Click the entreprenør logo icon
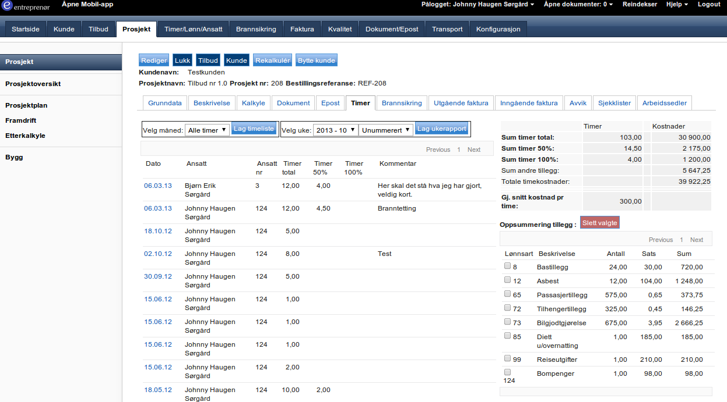 click(6, 5)
